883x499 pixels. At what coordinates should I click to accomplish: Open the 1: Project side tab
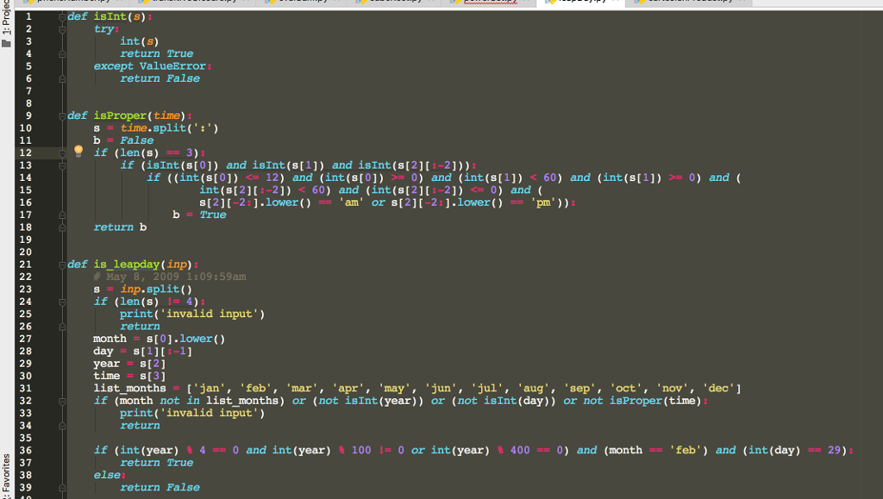tap(6, 18)
